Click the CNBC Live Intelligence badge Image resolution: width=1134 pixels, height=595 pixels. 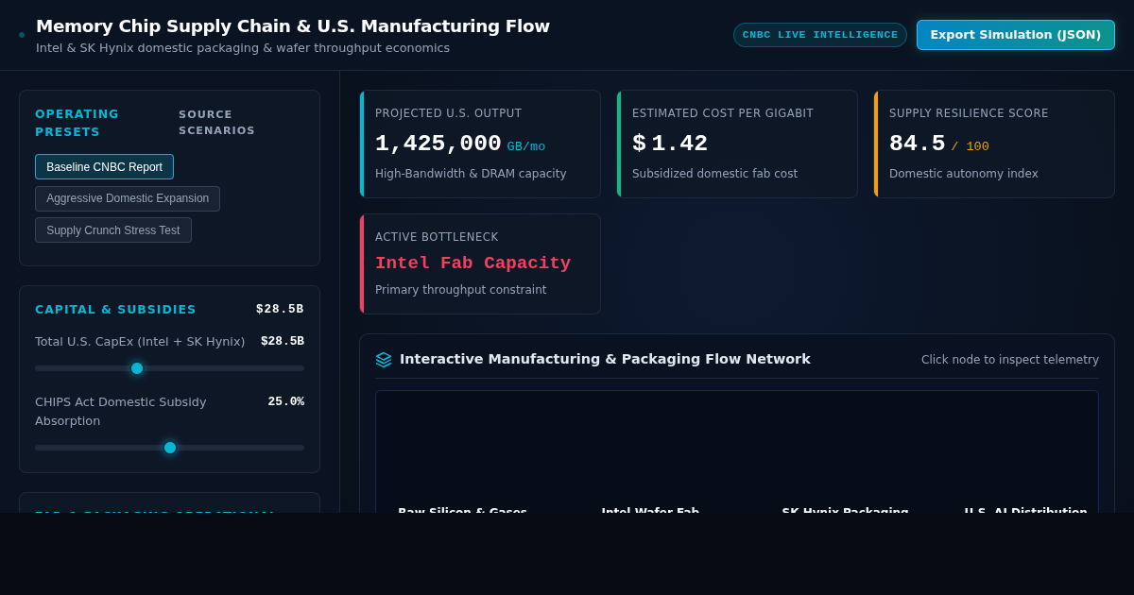(x=820, y=35)
